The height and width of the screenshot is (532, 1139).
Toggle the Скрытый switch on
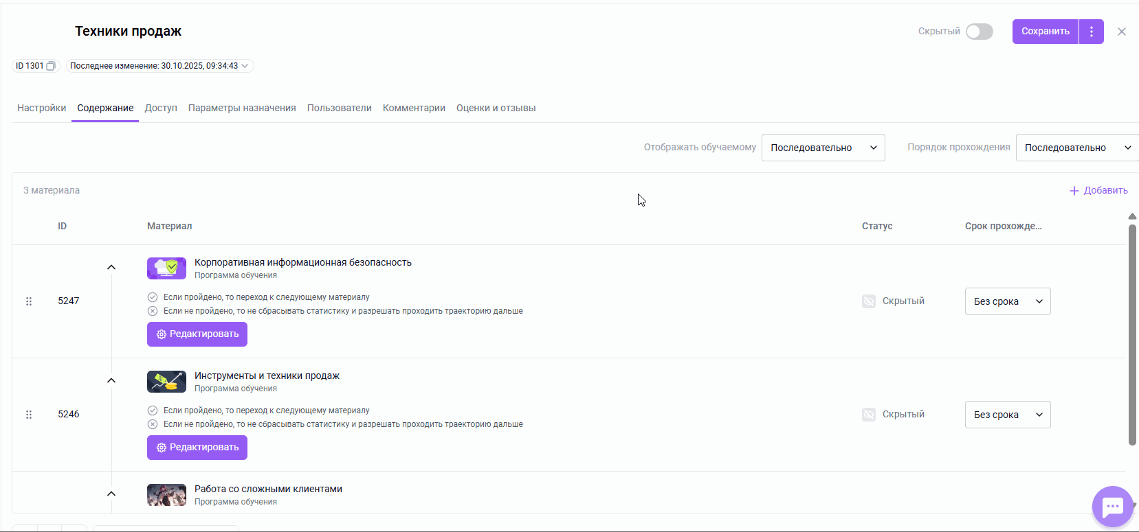pyautogui.click(x=979, y=32)
